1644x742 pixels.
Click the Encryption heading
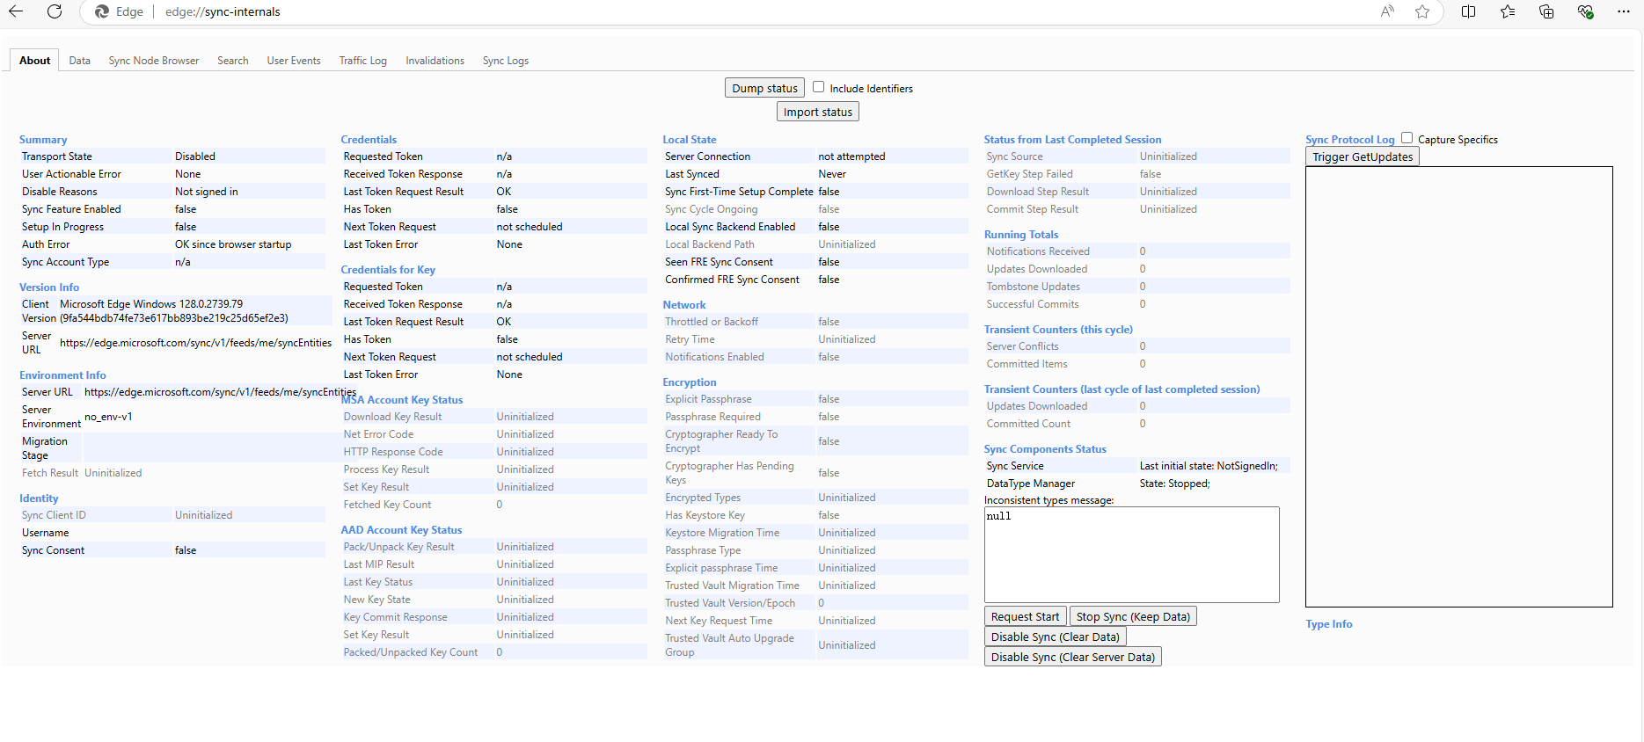[690, 382]
